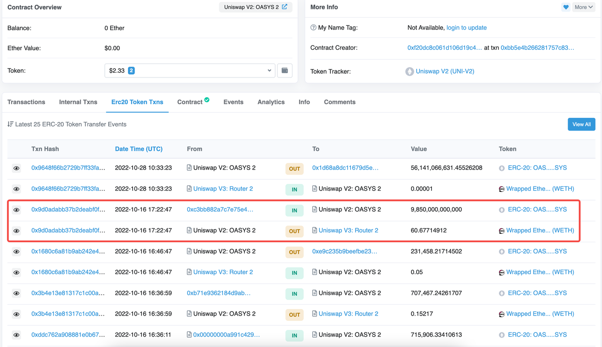Click the Uniswap V2 token tracker logo icon

(x=410, y=71)
